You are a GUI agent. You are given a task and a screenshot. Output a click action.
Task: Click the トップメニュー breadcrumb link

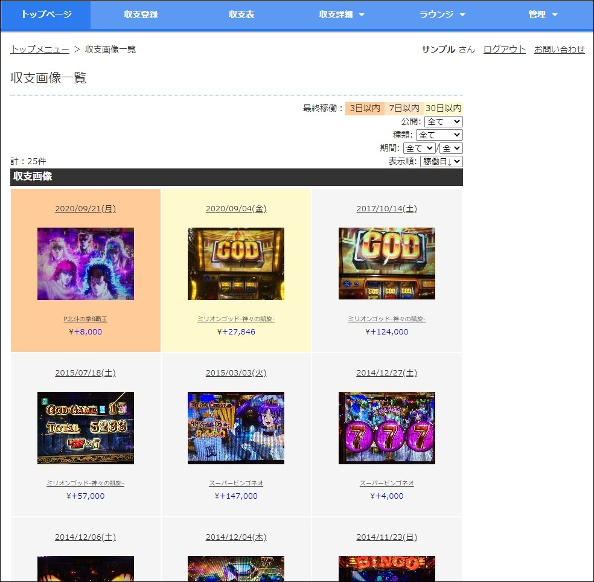click(40, 50)
